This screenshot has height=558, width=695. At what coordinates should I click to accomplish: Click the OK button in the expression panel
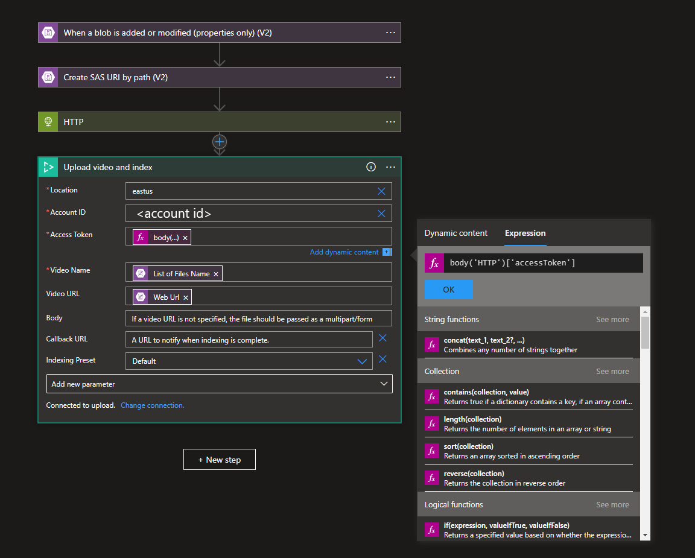tap(449, 290)
